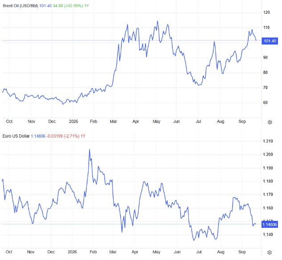Viewport: 282px width, 260px height.
Task: Click the Feb label on Euro time axis
Action: (x=93, y=252)
